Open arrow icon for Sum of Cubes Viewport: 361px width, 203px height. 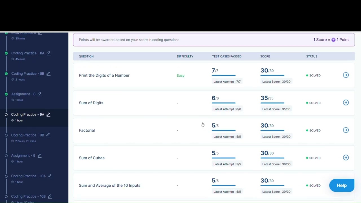346,158
